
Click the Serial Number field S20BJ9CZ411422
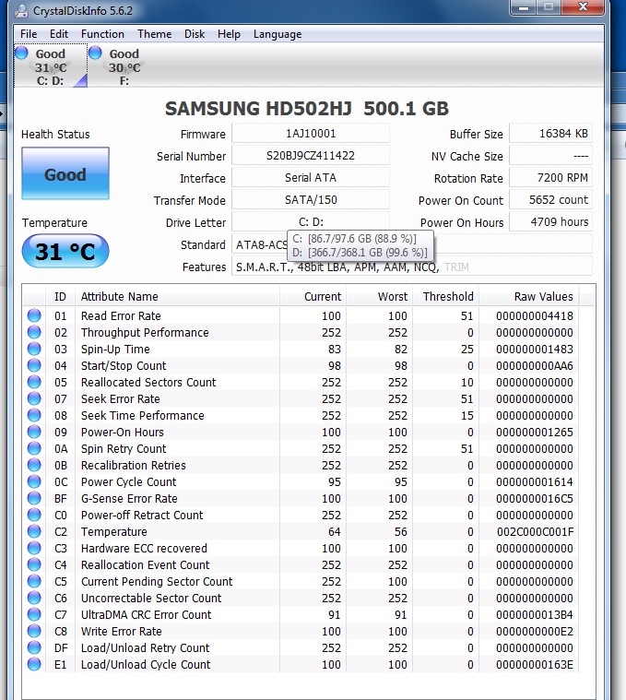click(x=311, y=155)
